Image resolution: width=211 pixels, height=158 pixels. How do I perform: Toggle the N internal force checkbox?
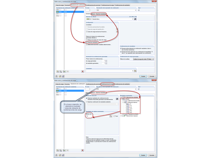(127, 104)
